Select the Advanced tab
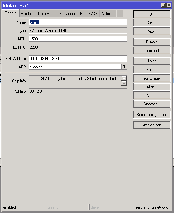 pyautogui.click(x=68, y=14)
